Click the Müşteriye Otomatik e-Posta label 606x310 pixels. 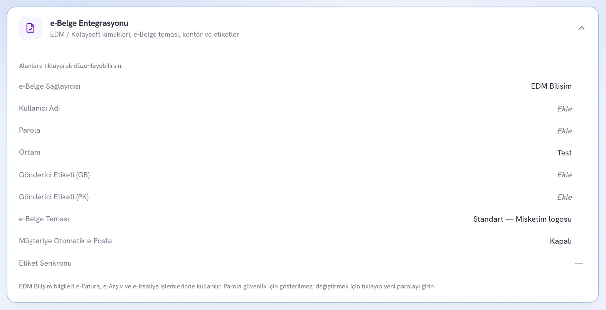(x=66, y=241)
